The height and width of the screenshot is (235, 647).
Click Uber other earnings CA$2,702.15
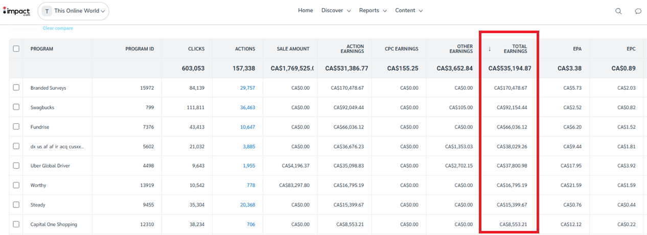(x=459, y=166)
